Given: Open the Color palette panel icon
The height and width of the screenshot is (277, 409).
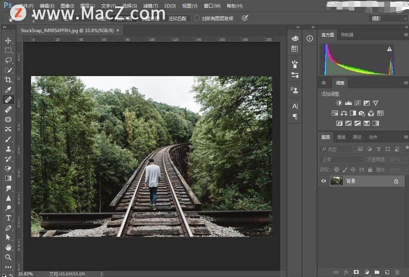Looking at the screenshot, I should click(295, 38).
